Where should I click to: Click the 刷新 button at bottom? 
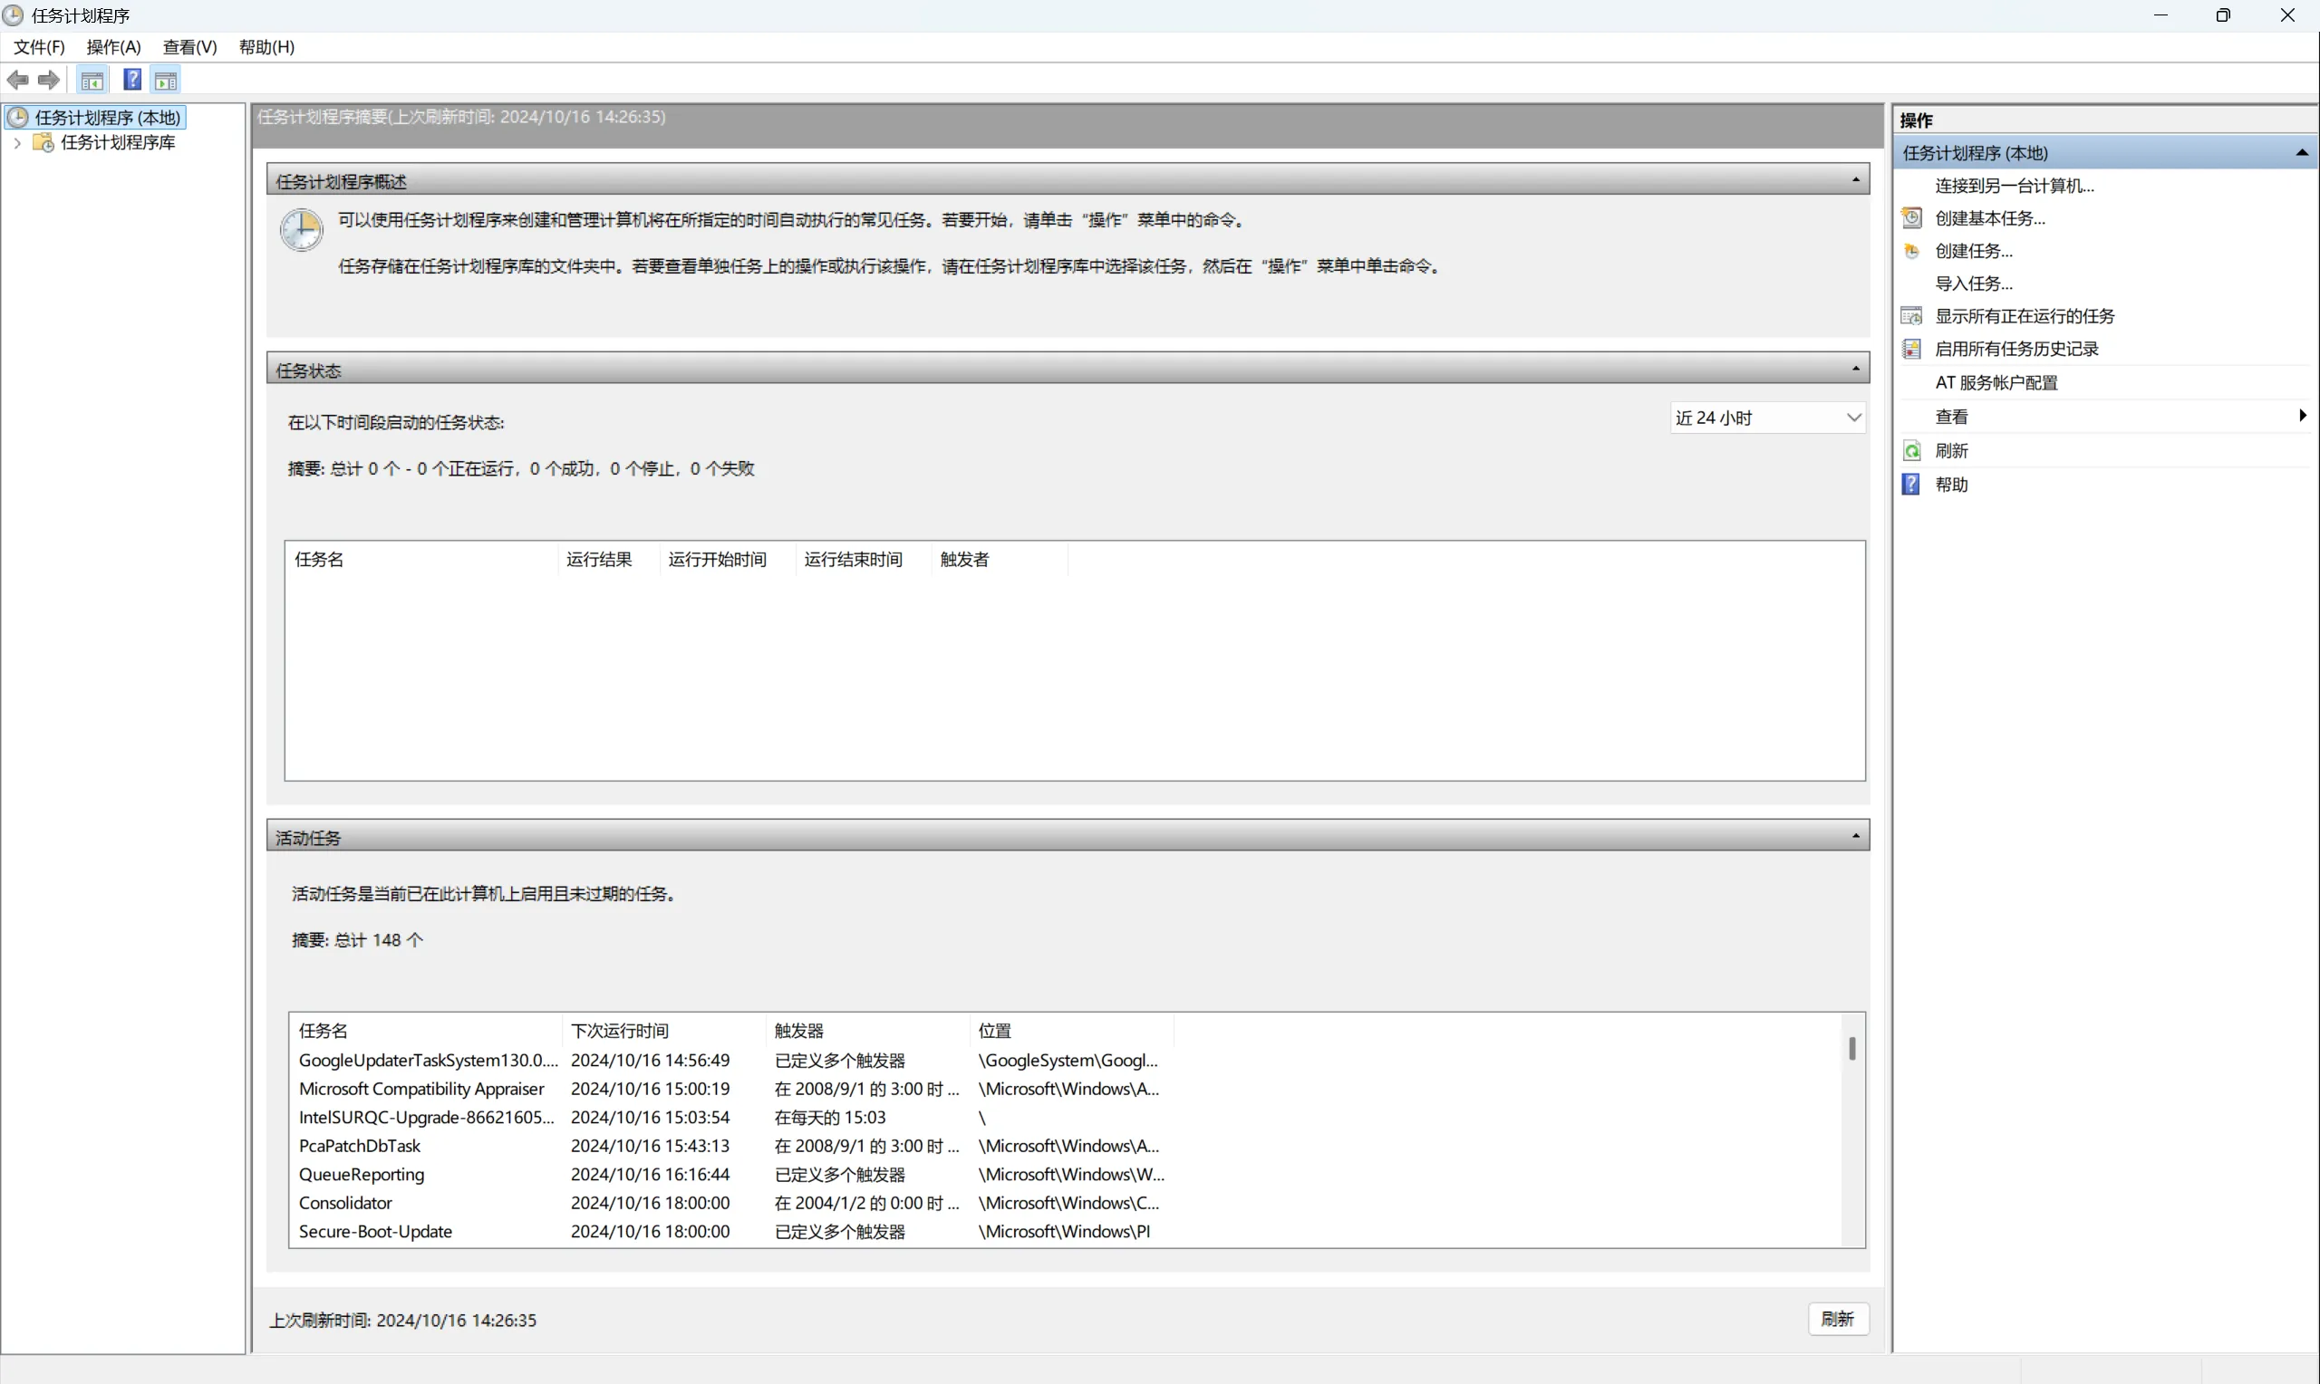pyautogui.click(x=1837, y=1319)
